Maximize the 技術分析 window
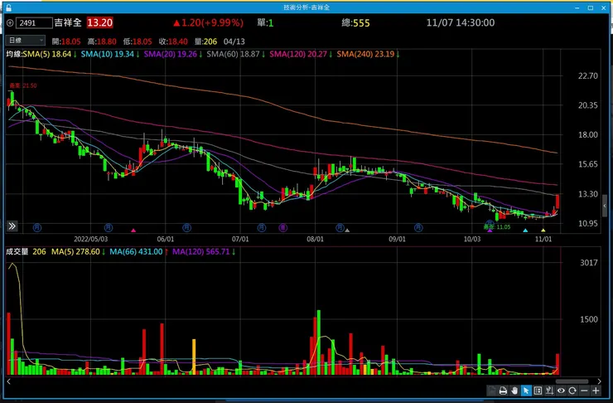 point(591,7)
